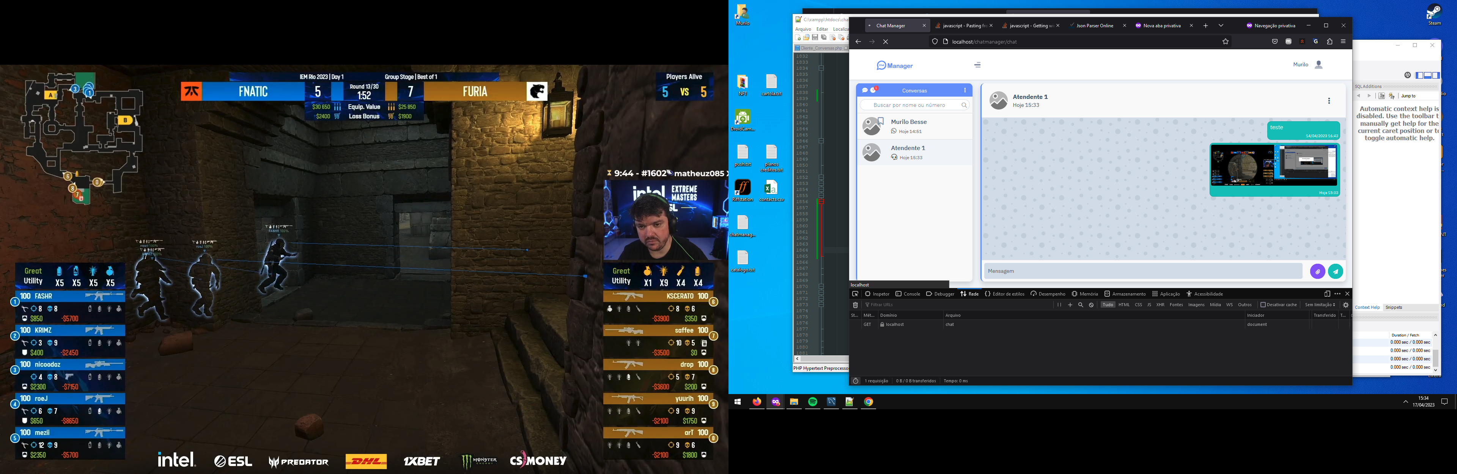Open the Sem limitação throttling dropdown
This screenshot has width=1457, height=474.
[1320, 305]
